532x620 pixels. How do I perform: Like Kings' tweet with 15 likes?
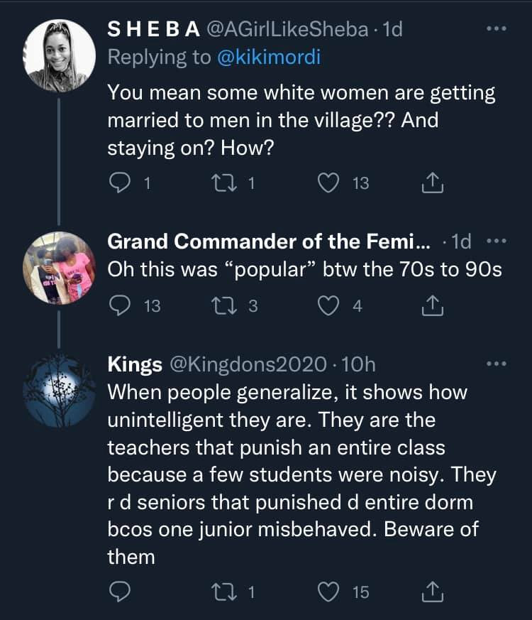coord(328,591)
